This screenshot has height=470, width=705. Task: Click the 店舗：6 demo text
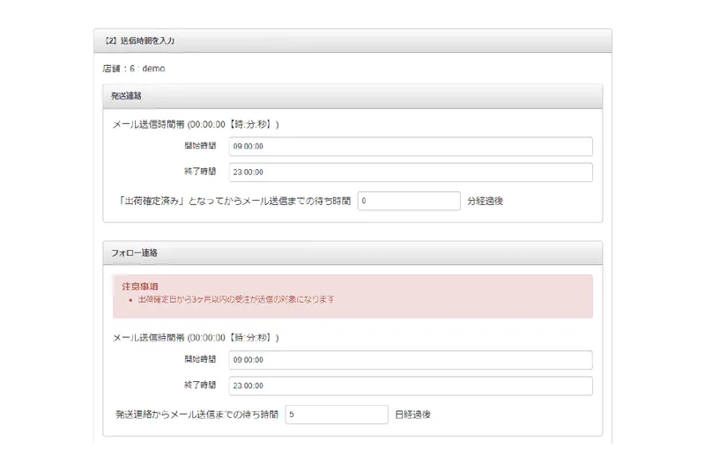134,69
